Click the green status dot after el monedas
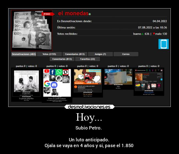The image size is (179, 154). (90, 14)
